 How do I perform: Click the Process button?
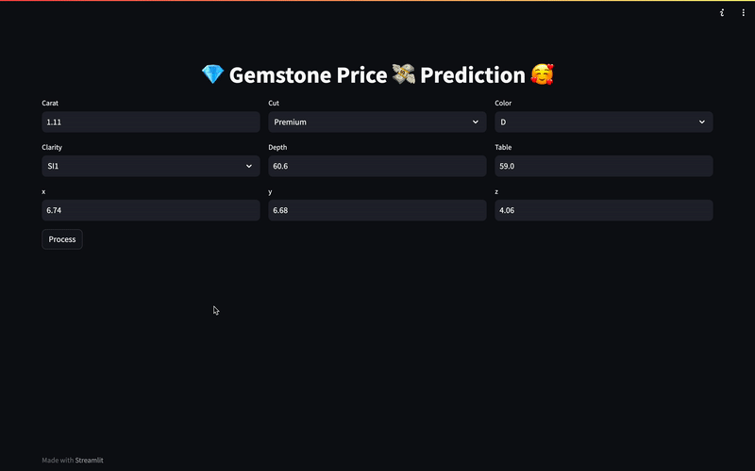pos(62,239)
